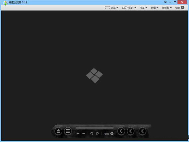Zoom in using the plus icon
189x142 pixels.
pyautogui.click(x=78, y=134)
